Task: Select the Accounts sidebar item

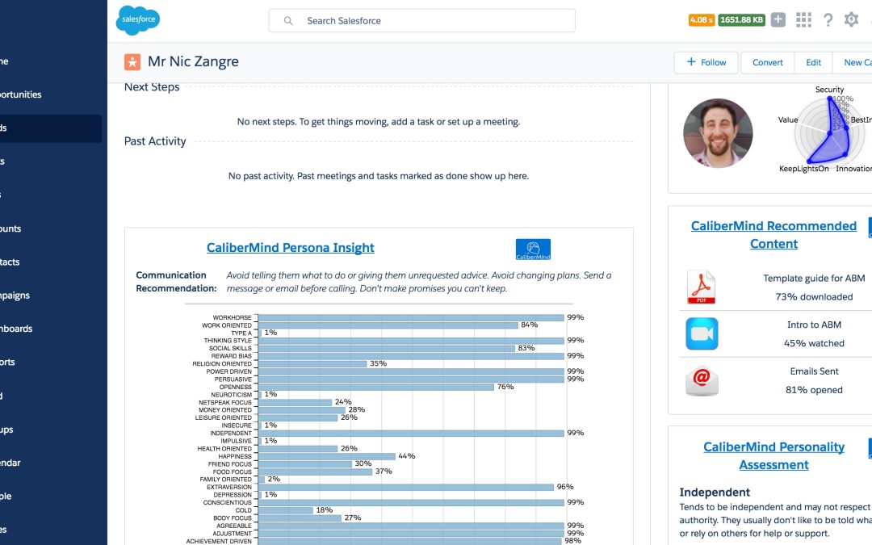Action: point(51,228)
